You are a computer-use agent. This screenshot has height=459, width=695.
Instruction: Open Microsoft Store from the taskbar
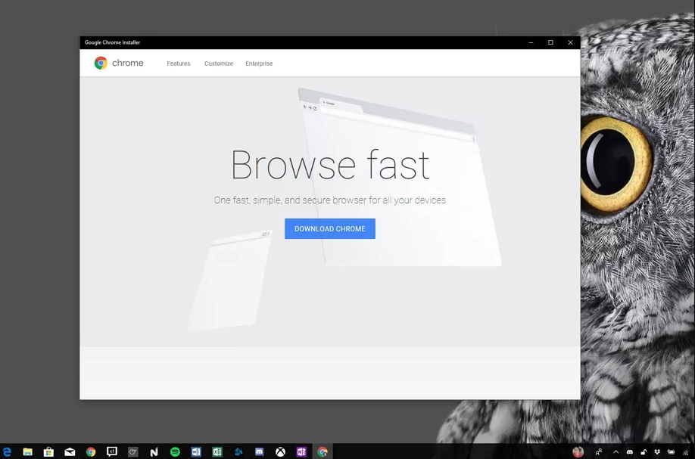point(48,451)
